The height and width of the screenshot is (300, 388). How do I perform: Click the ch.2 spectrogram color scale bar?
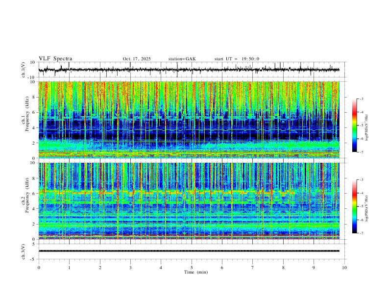354,206
